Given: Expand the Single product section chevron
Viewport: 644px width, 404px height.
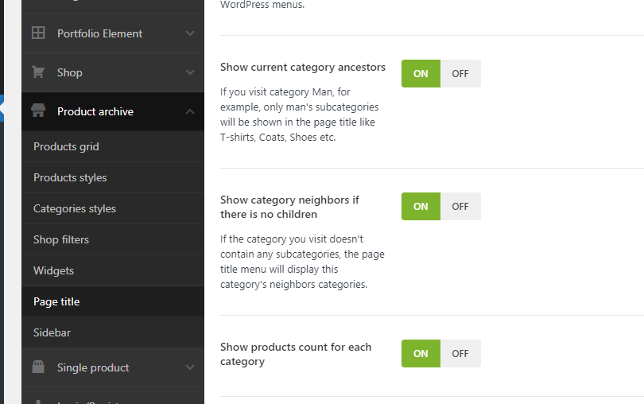Looking at the screenshot, I should point(190,367).
